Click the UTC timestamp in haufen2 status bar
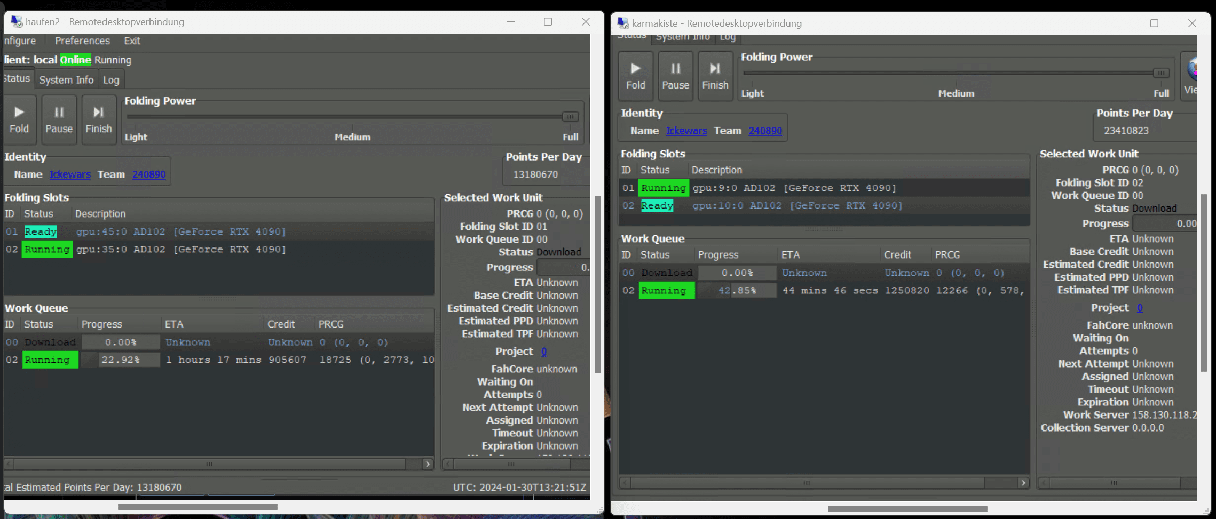This screenshot has width=1216, height=519. 519,488
